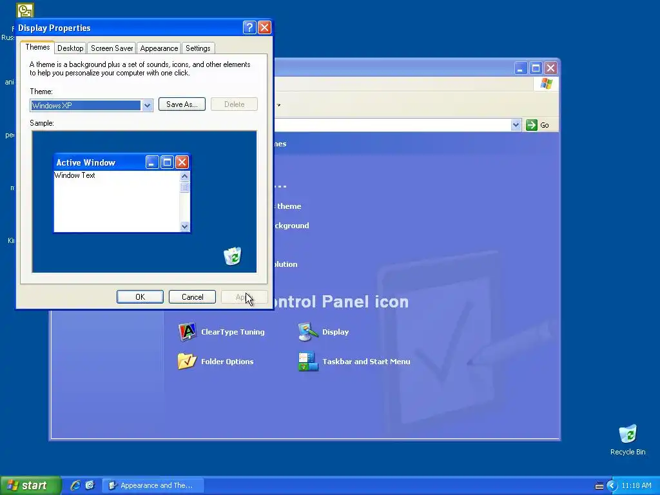Viewport: 660px width, 495px height.
Task: Open the Recycle Bin on the desktop
Action: pyautogui.click(x=628, y=434)
